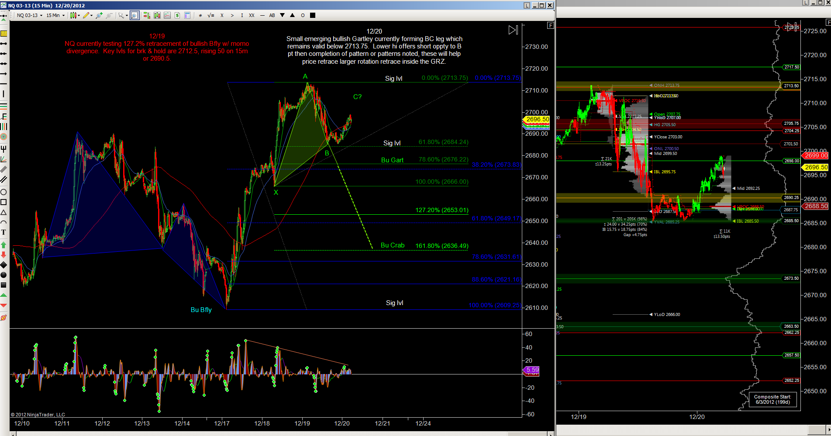Viewport: 831px width, 436px height.
Task: Click the 12/19 annotation note text
Action: [x=157, y=47]
